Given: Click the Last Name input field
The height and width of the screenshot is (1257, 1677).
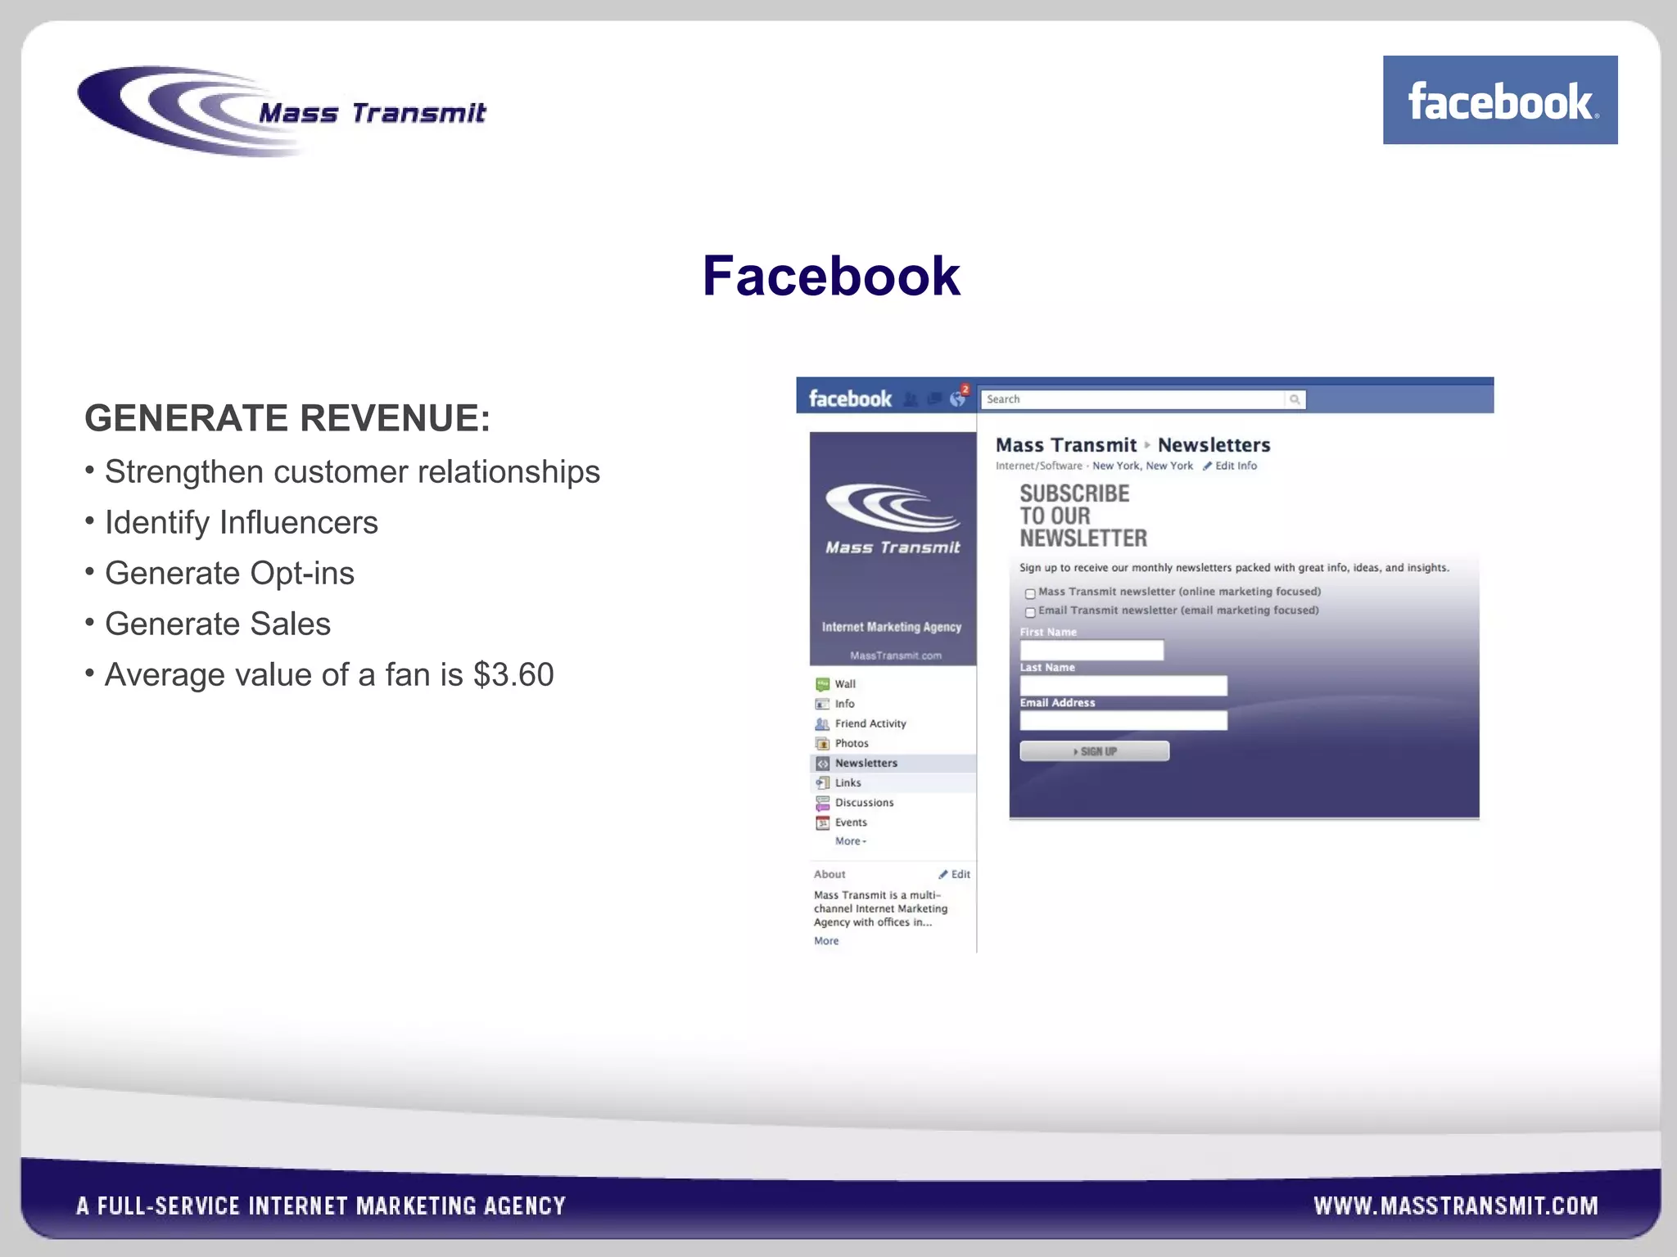Looking at the screenshot, I should point(1123,686).
